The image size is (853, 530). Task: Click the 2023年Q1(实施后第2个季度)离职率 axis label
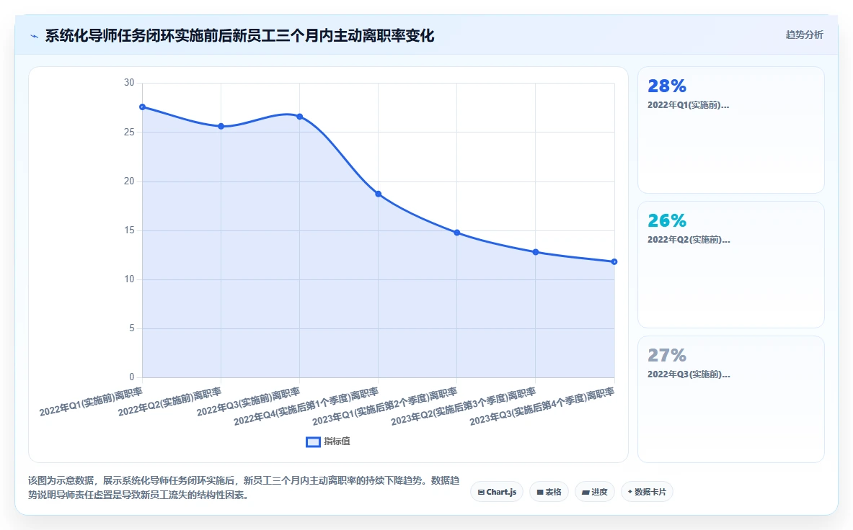tap(384, 407)
